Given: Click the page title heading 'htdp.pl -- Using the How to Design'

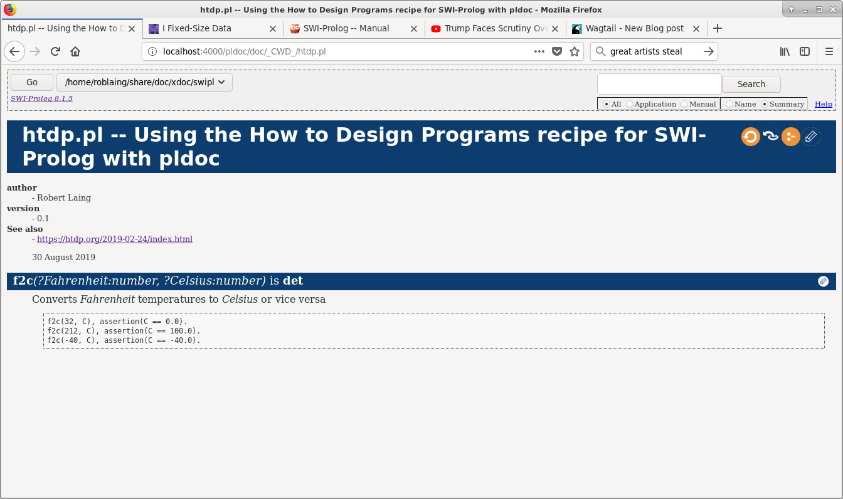Looking at the screenshot, I should [x=364, y=147].
